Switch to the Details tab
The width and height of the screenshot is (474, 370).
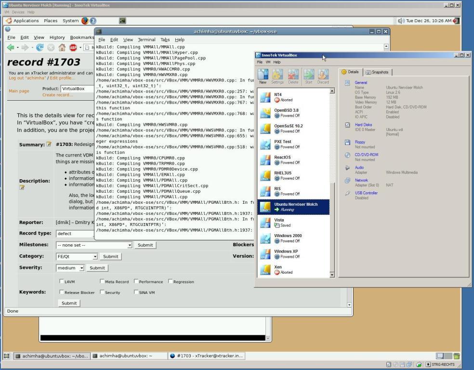pos(350,72)
